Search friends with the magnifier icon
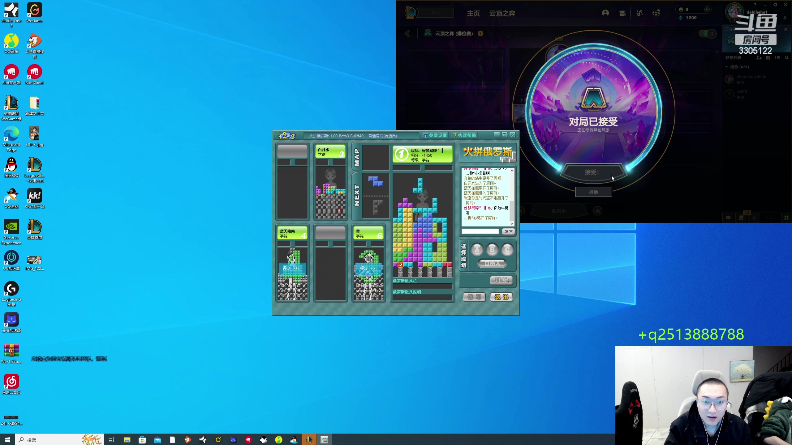This screenshot has width=792, height=445. pyautogui.click(x=787, y=58)
